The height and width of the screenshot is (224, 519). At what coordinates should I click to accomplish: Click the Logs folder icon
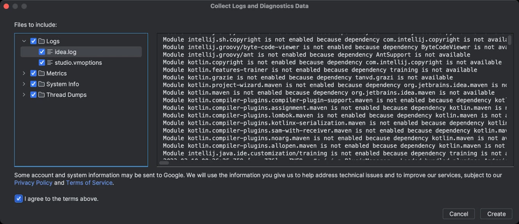click(41, 41)
